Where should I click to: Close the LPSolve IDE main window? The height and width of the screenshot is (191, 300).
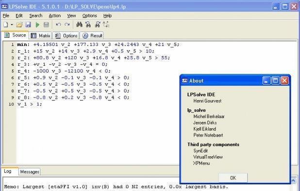coord(294,7)
